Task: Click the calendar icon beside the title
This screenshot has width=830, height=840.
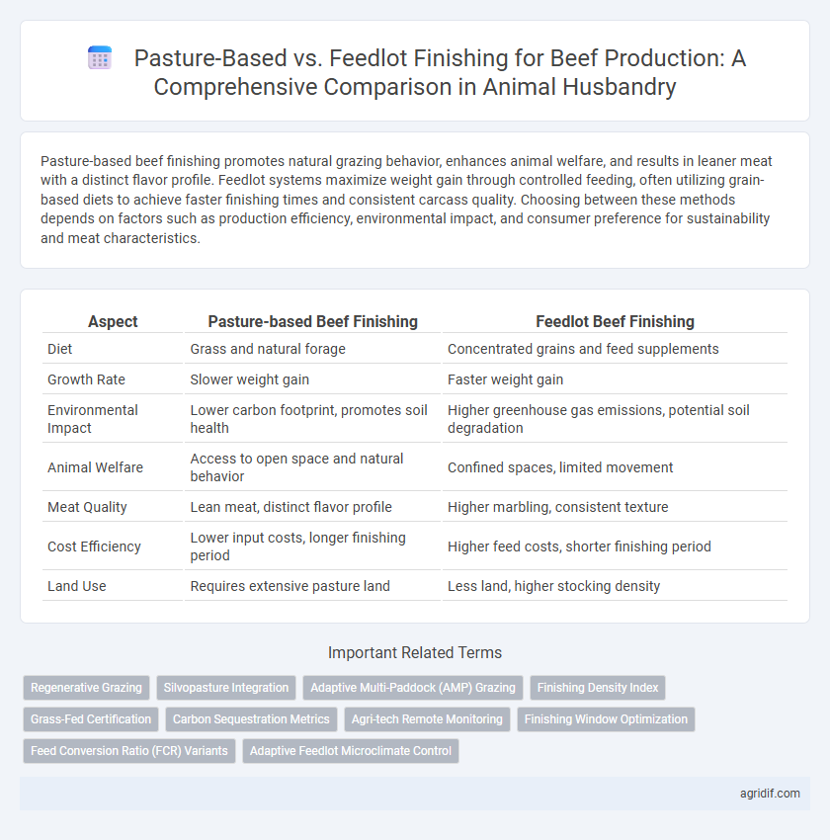Action: coord(100,58)
